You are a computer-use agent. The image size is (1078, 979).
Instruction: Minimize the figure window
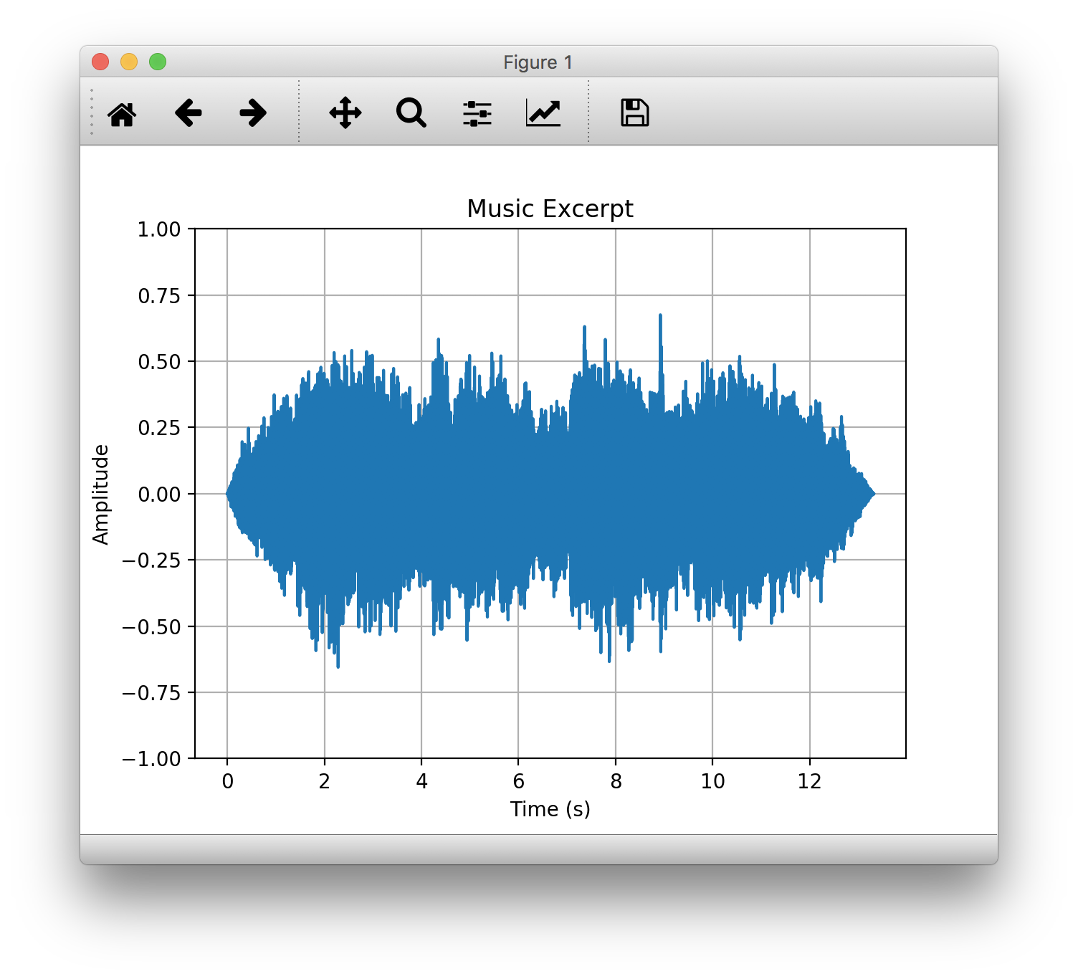(x=129, y=62)
